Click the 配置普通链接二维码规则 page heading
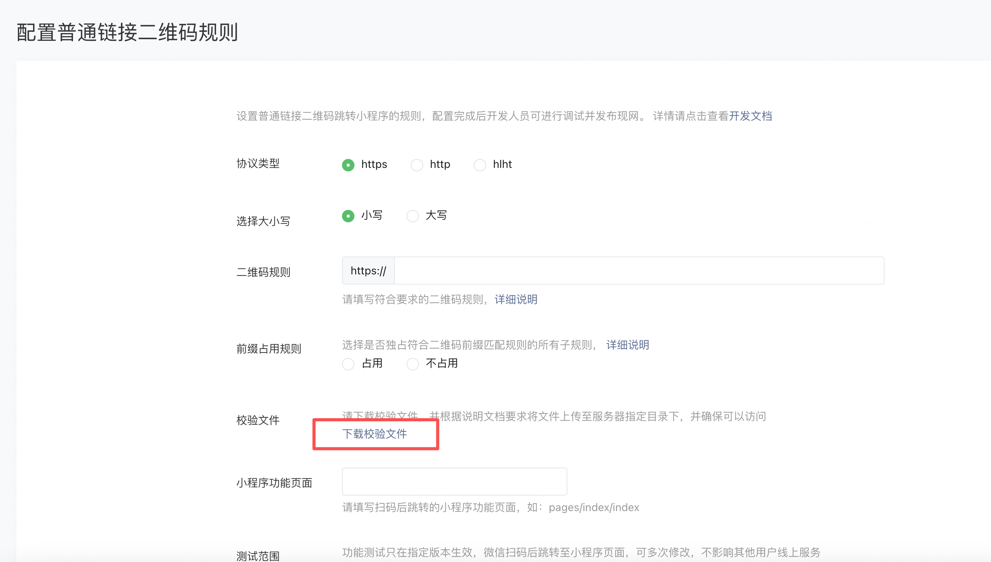Image resolution: width=991 pixels, height=562 pixels. click(x=127, y=32)
